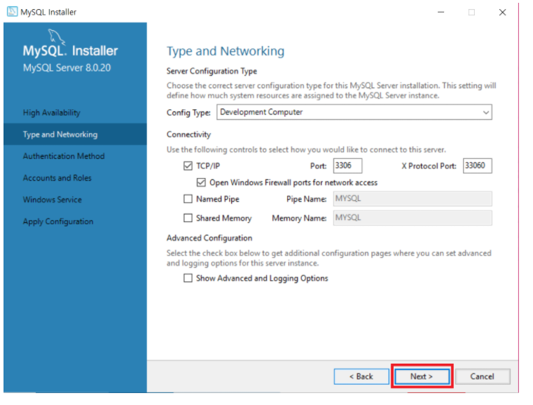Click the Back button
Image resolution: width=533 pixels, height=405 pixels.
(361, 376)
